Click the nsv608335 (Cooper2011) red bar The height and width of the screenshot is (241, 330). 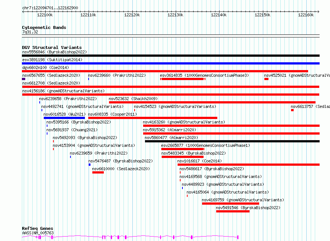pyautogui.click(x=153, y=118)
